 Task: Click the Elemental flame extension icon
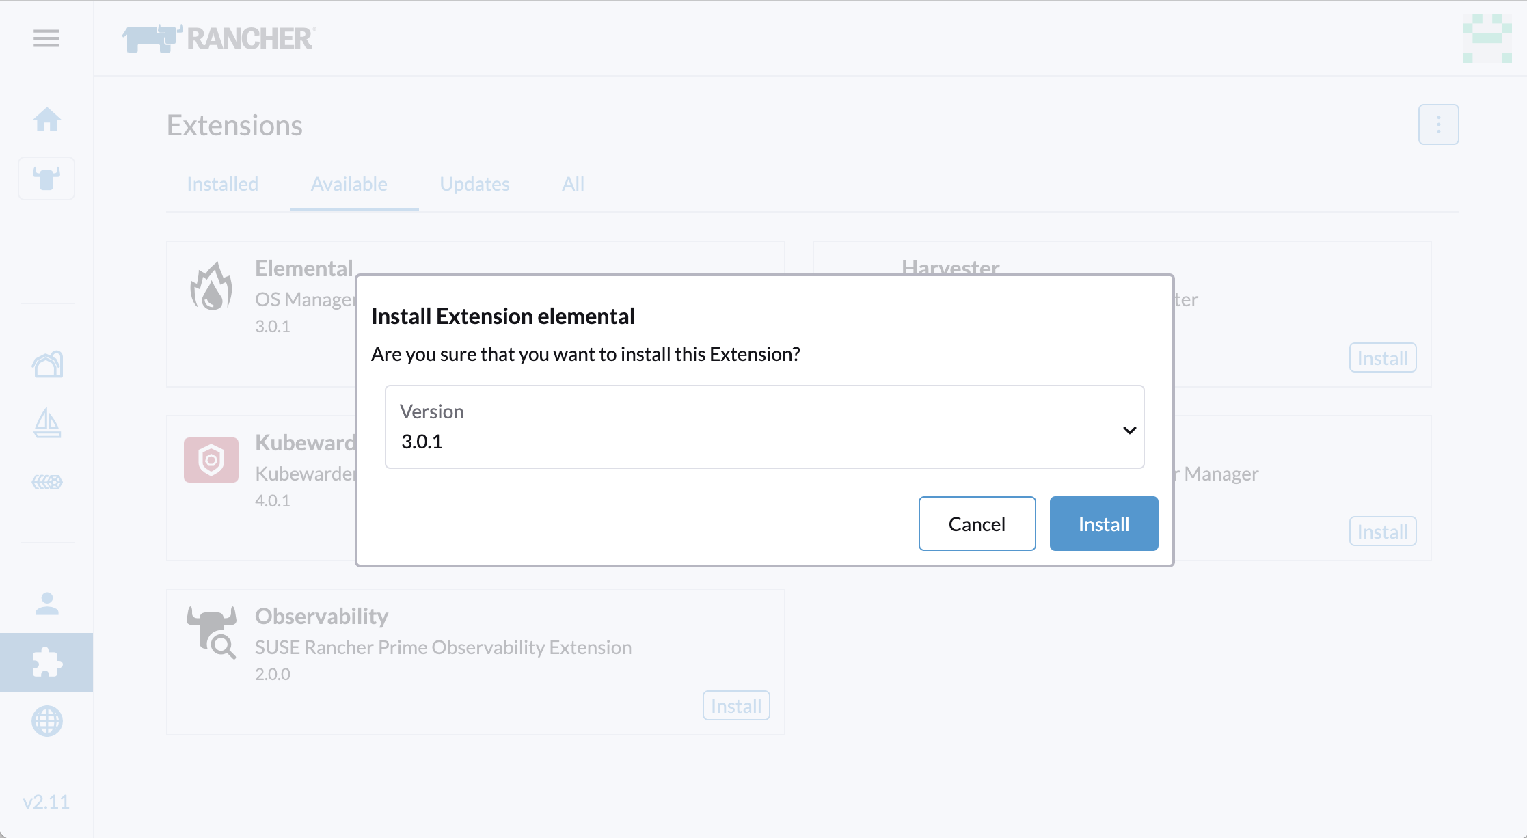click(x=211, y=287)
